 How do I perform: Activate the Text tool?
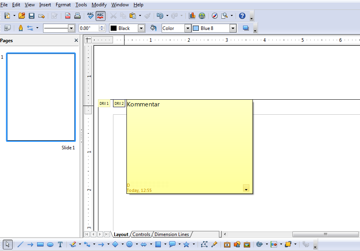click(x=60, y=244)
